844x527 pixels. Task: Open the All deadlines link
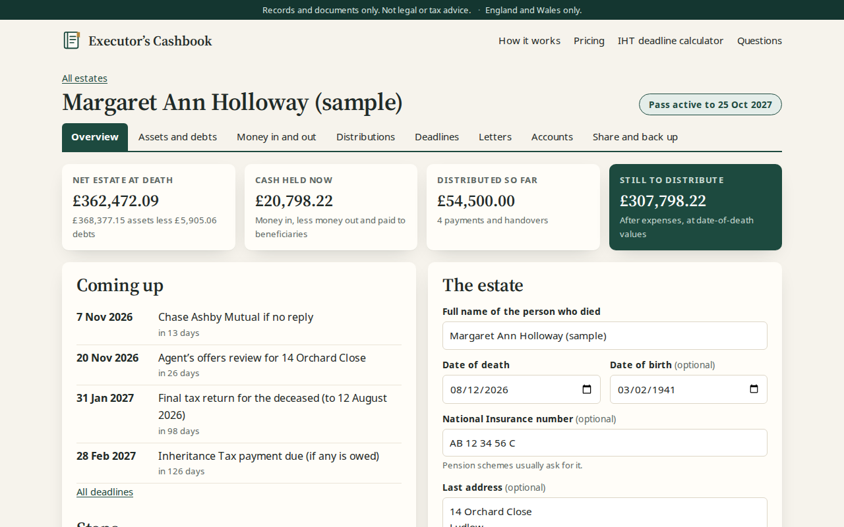105,492
